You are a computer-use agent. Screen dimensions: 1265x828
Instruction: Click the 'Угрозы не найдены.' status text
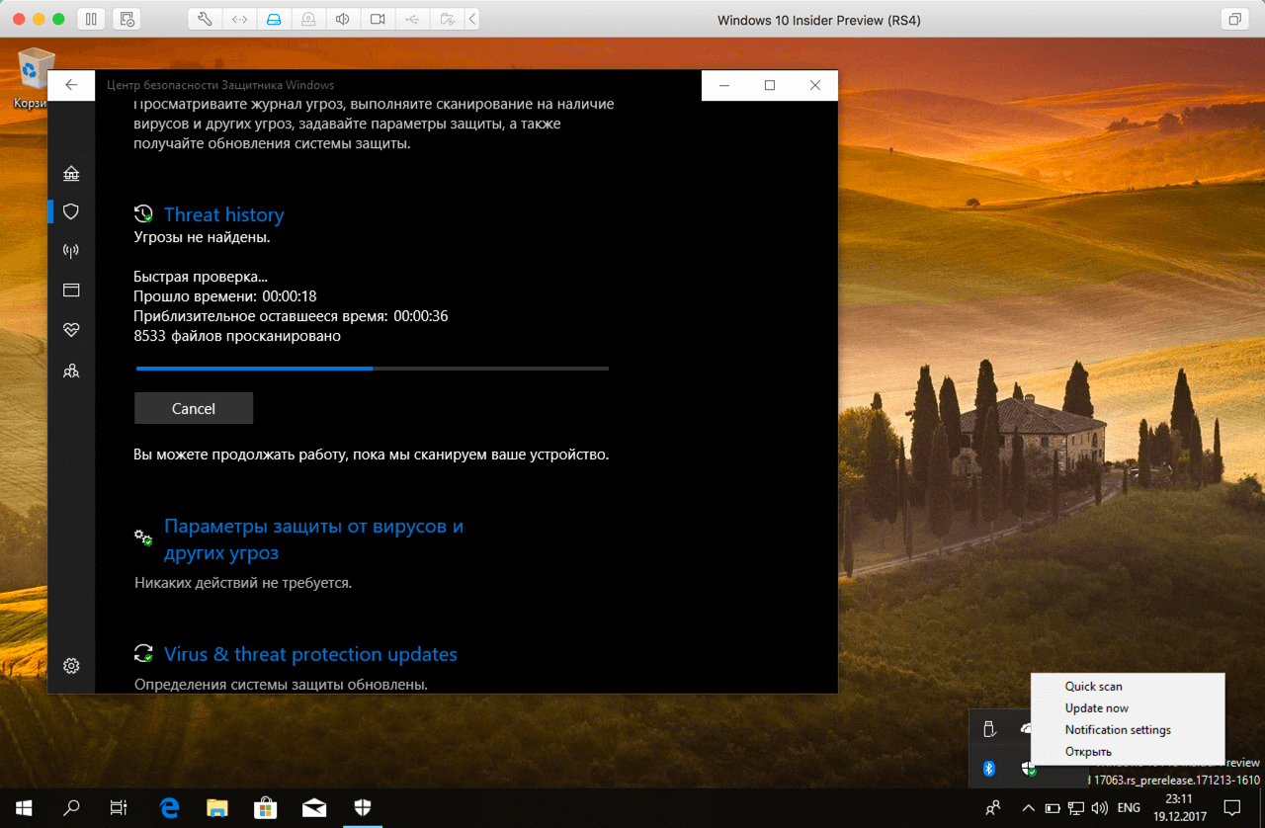(202, 237)
